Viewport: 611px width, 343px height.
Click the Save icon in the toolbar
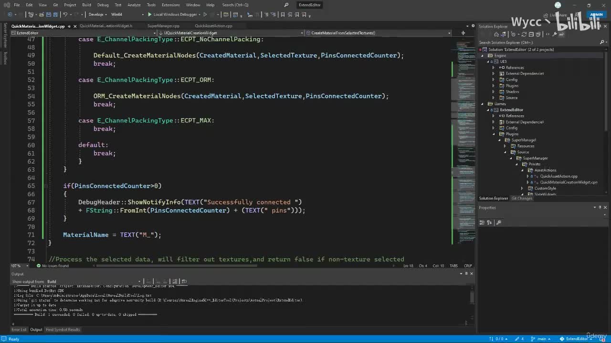(x=48, y=14)
